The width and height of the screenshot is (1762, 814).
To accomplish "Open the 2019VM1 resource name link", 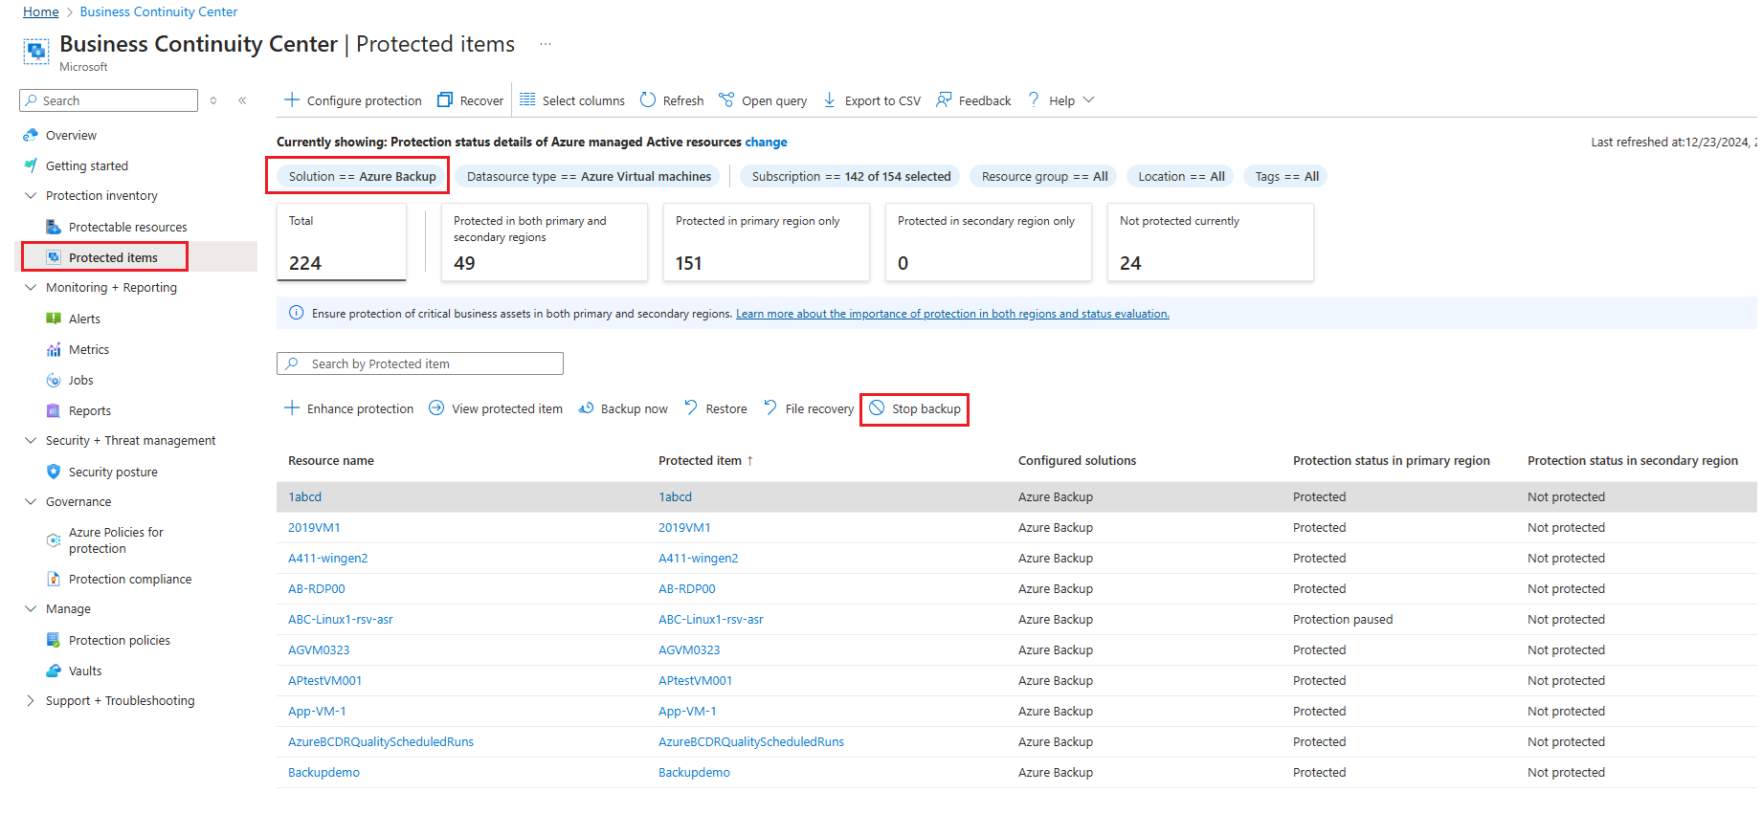I will pyautogui.click(x=314, y=528).
